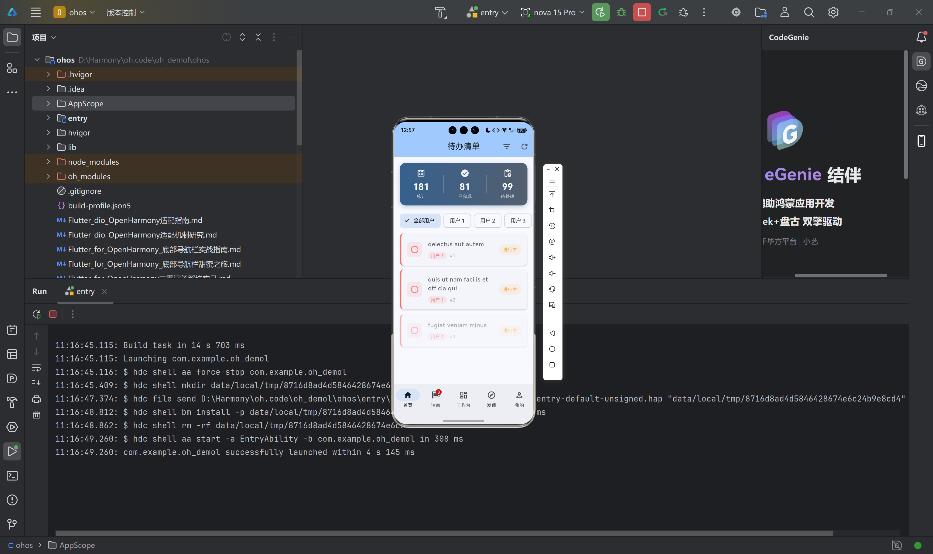Click the console horizontal scrollbar
The width and height of the screenshot is (933, 554).
[x=444, y=533]
